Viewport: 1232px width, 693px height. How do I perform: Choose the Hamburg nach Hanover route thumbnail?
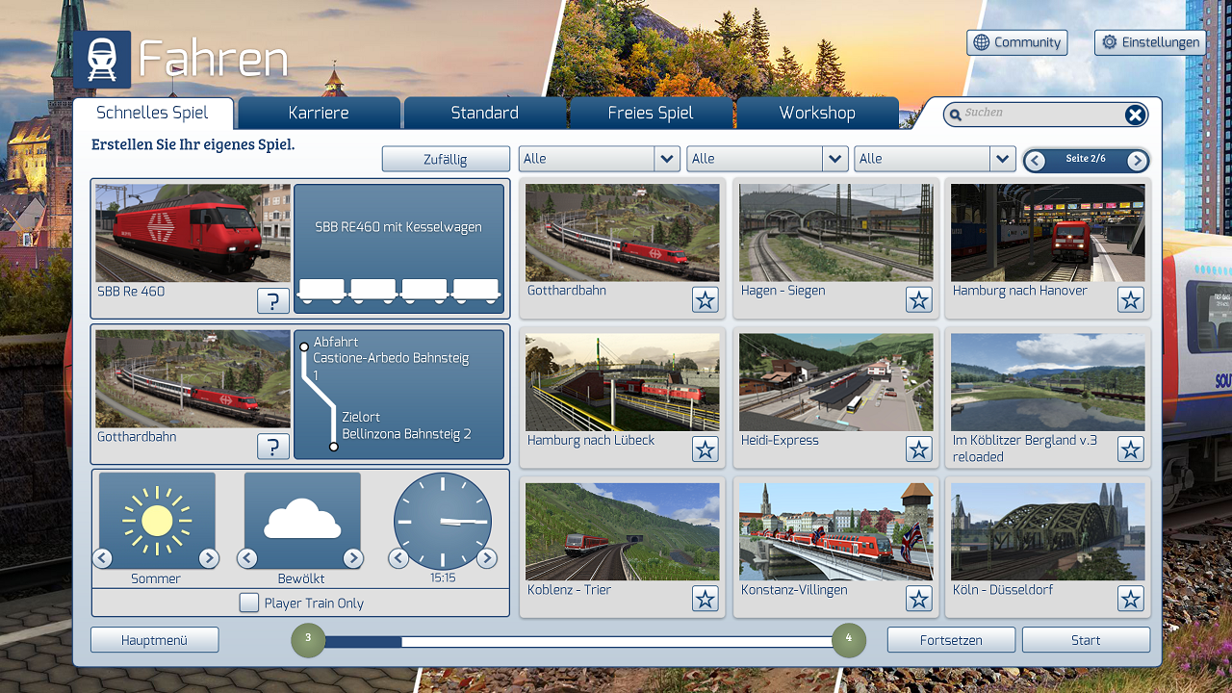(x=1048, y=233)
